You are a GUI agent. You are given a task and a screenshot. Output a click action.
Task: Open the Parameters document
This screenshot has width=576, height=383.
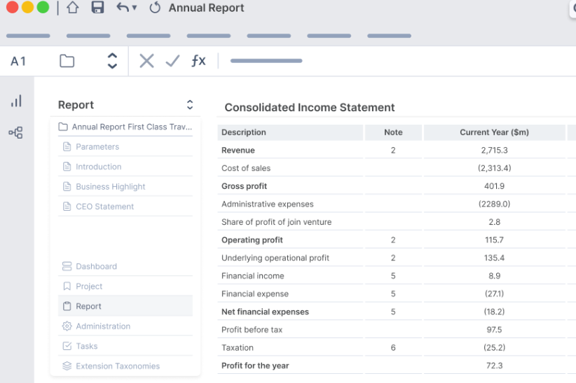(125, 147)
